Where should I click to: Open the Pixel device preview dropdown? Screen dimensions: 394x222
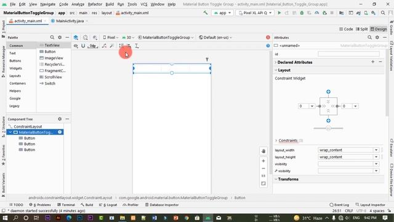[x=111, y=38]
